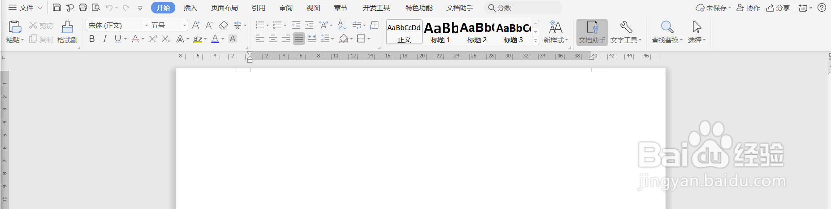Viewport: 831px width, 209px height.
Task: Expand borders dropdown arrow
Action: tap(369, 39)
